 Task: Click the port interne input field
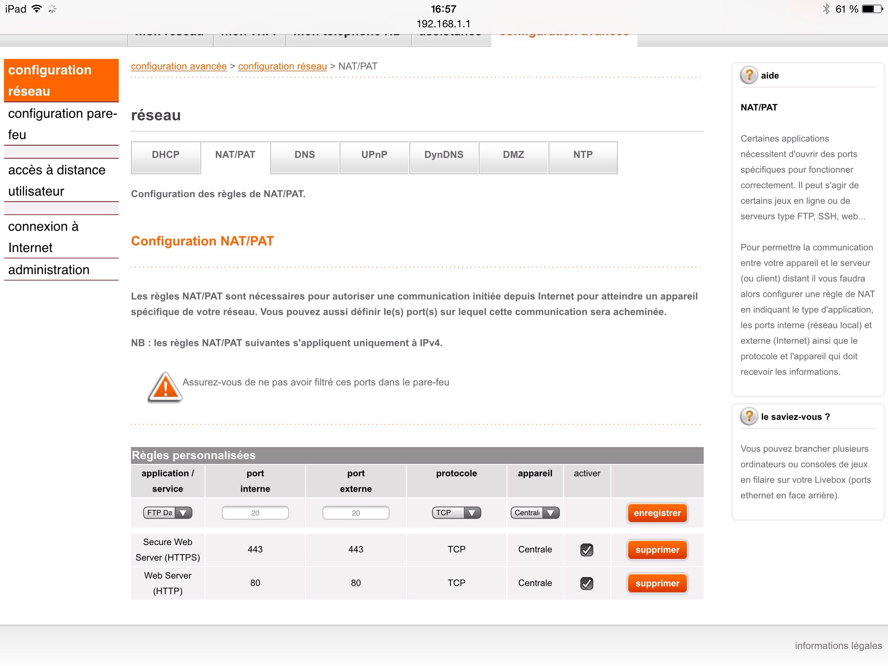[255, 513]
